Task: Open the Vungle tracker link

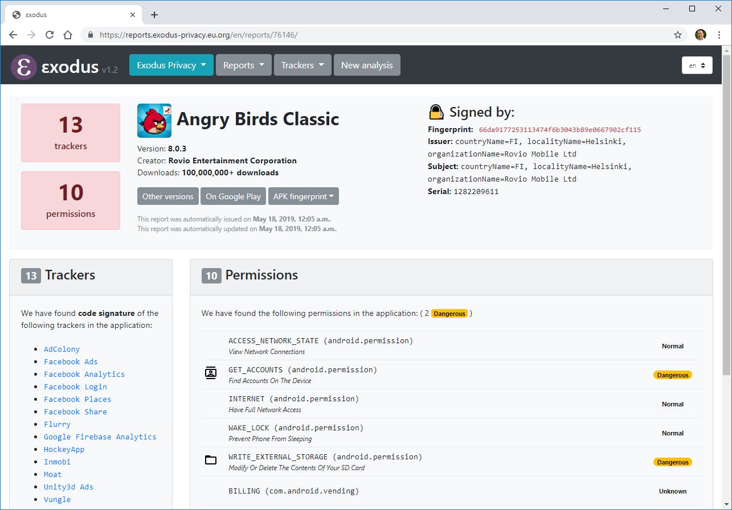Action: pos(58,499)
